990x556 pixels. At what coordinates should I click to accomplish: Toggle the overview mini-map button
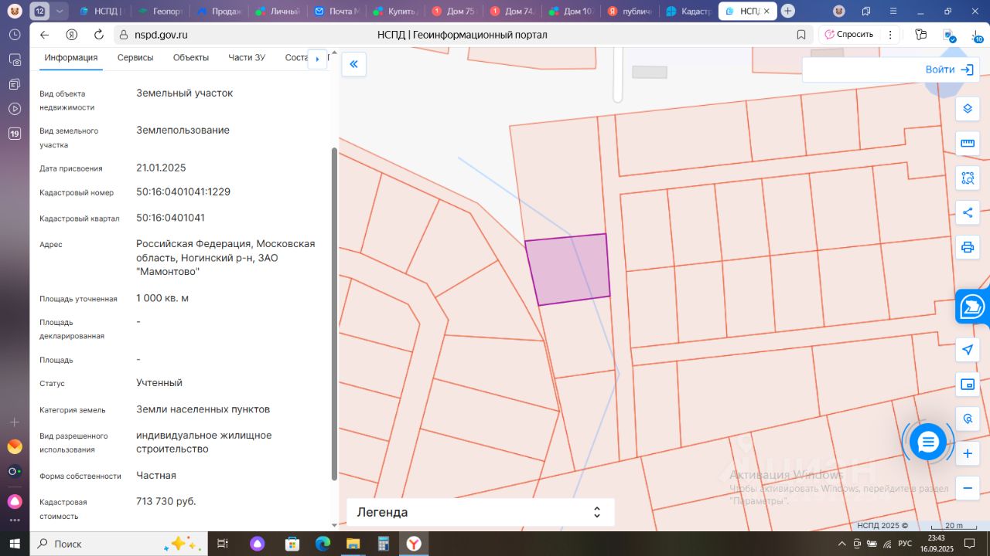[967, 385]
